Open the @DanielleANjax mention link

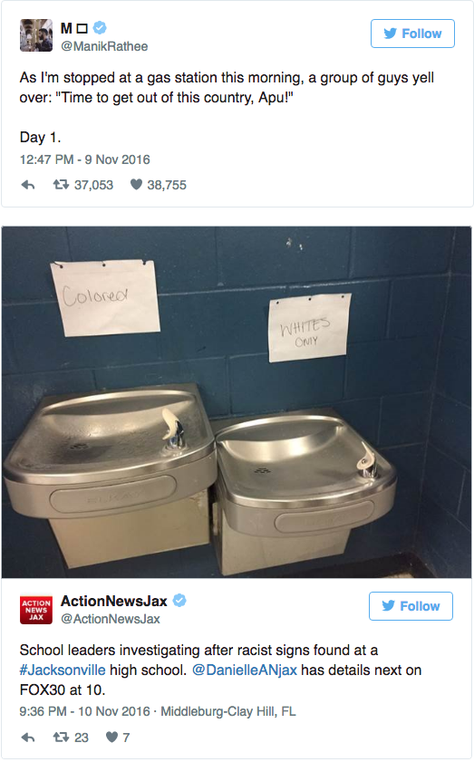click(245, 670)
